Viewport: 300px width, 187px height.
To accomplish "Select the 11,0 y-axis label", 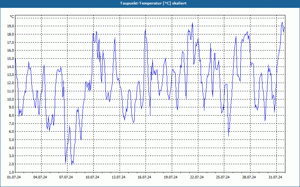I will [x=11, y=91].
